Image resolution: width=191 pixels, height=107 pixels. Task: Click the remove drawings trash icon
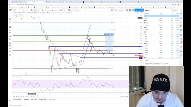coord(10,55)
